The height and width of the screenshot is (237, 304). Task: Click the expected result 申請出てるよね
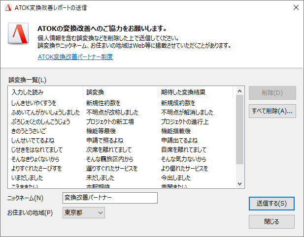(179, 141)
